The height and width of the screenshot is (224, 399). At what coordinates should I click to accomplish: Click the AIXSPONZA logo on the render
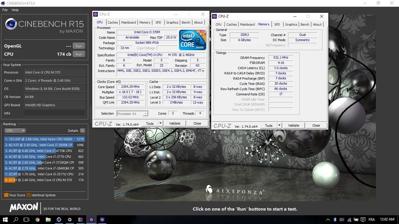[x=235, y=190]
